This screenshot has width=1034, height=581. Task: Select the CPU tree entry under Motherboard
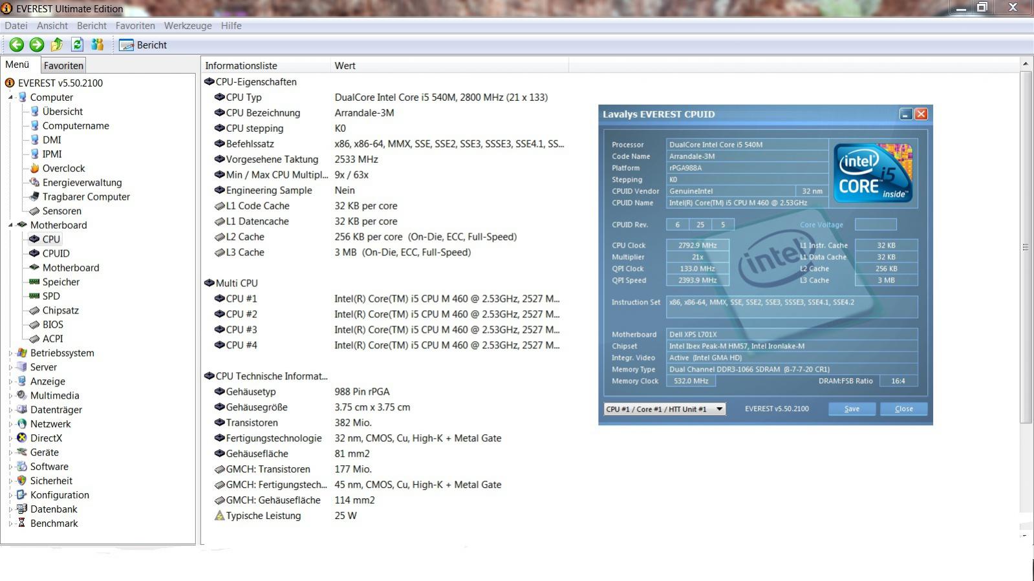51,239
